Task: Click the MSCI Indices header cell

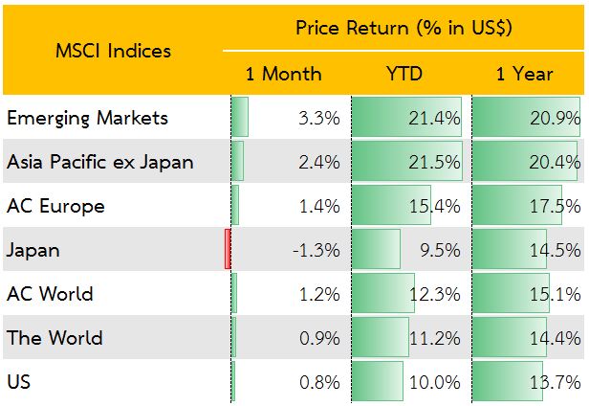Action: (x=113, y=50)
